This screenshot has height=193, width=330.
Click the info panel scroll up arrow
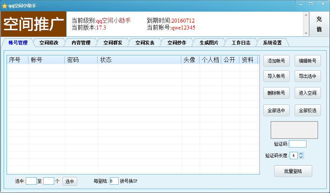click(x=306, y=15)
